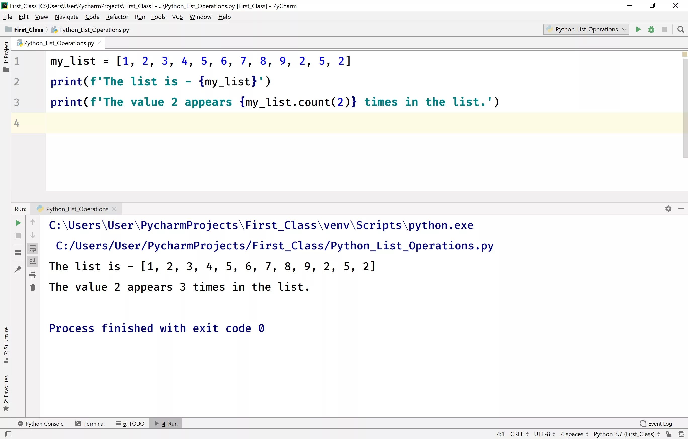
Task: Rerun the script in the Run panel
Action: click(18, 223)
